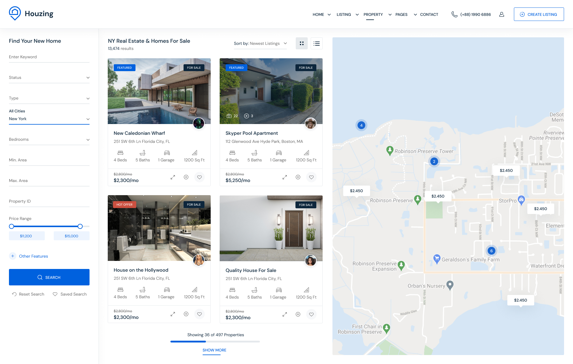Open photo count icon on Skyper Pool Apartment
573x364 pixels.
[229, 116]
